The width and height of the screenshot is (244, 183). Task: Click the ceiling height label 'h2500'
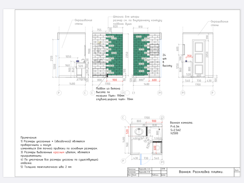point(174,133)
